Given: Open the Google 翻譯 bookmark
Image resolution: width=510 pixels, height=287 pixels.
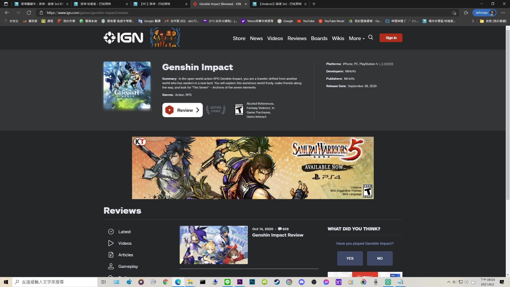Looking at the screenshot, I should click(x=150, y=21).
